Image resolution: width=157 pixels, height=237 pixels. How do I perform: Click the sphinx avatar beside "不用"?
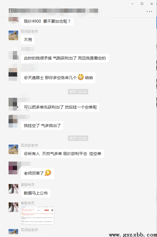click(x=13, y=35)
